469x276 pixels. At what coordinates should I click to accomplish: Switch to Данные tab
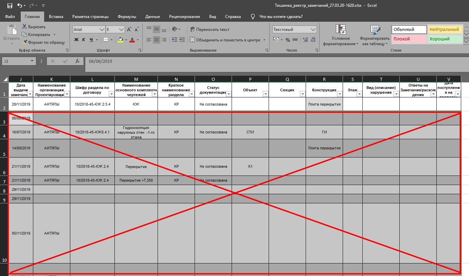pos(152,17)
